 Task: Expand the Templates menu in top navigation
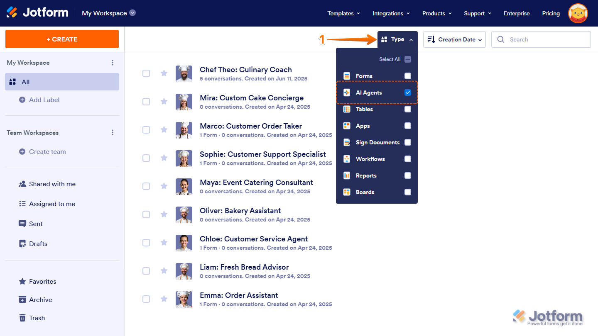coord(343,13)
